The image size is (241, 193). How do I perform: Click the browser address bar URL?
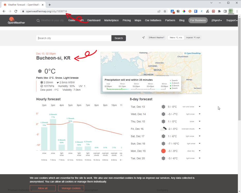click(46, 11)
